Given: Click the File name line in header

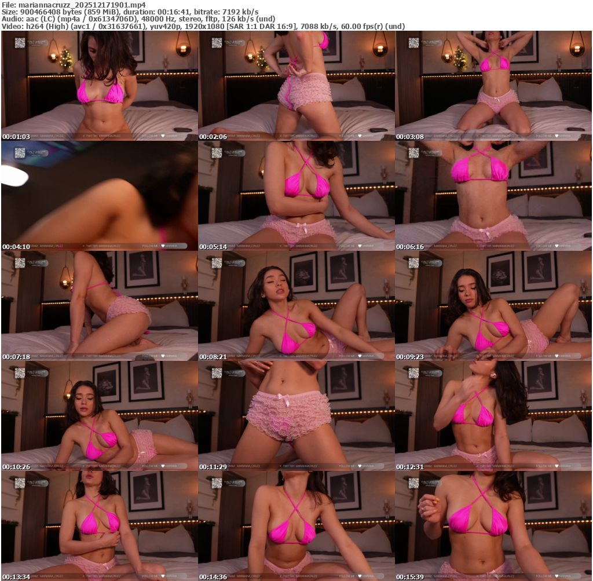Looking at the screenshot, I should tap(74, 5).
